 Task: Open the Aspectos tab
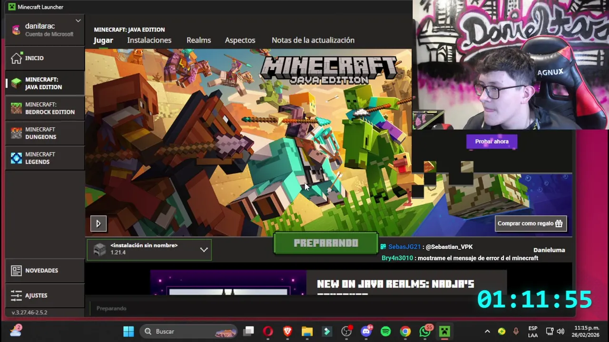[x=240, y=40]
